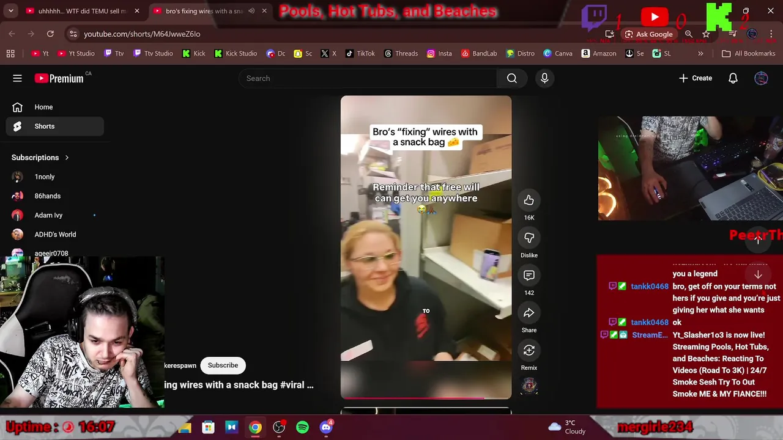Open ADHD's World subscription channel
The image size is (783, 440).
[55, 235]
